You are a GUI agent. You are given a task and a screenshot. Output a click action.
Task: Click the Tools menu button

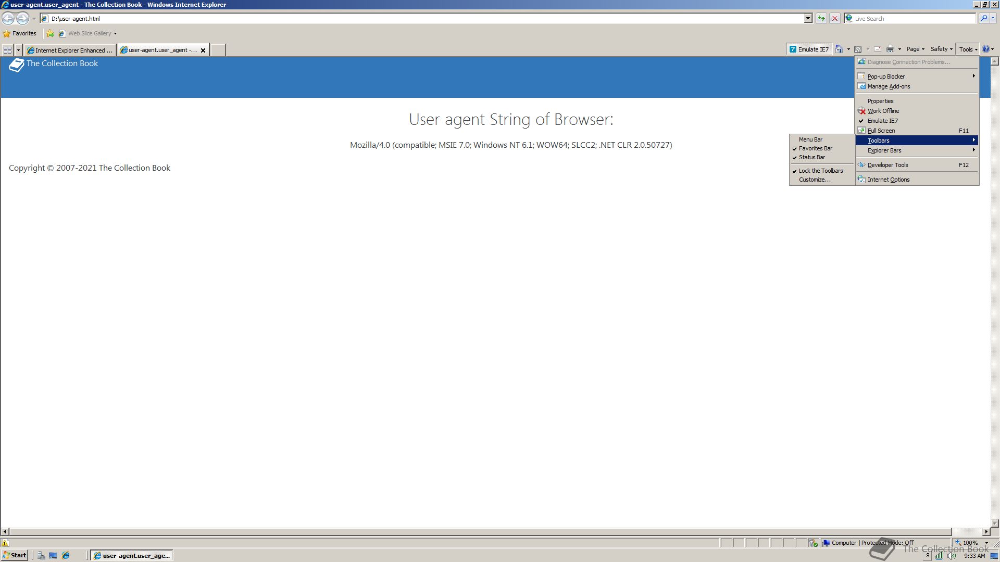click(x=968, y=49)
